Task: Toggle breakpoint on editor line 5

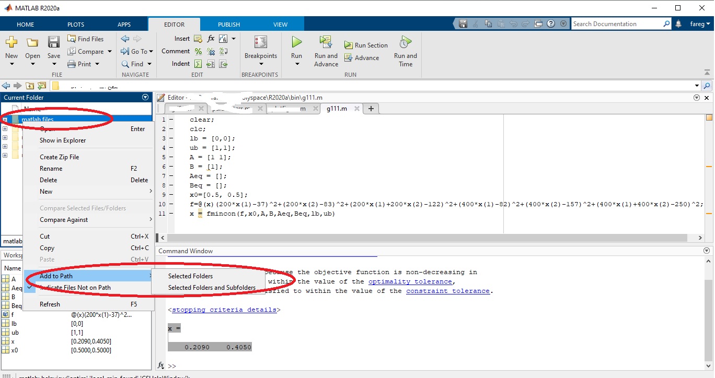Action: (x=171, y=157)
